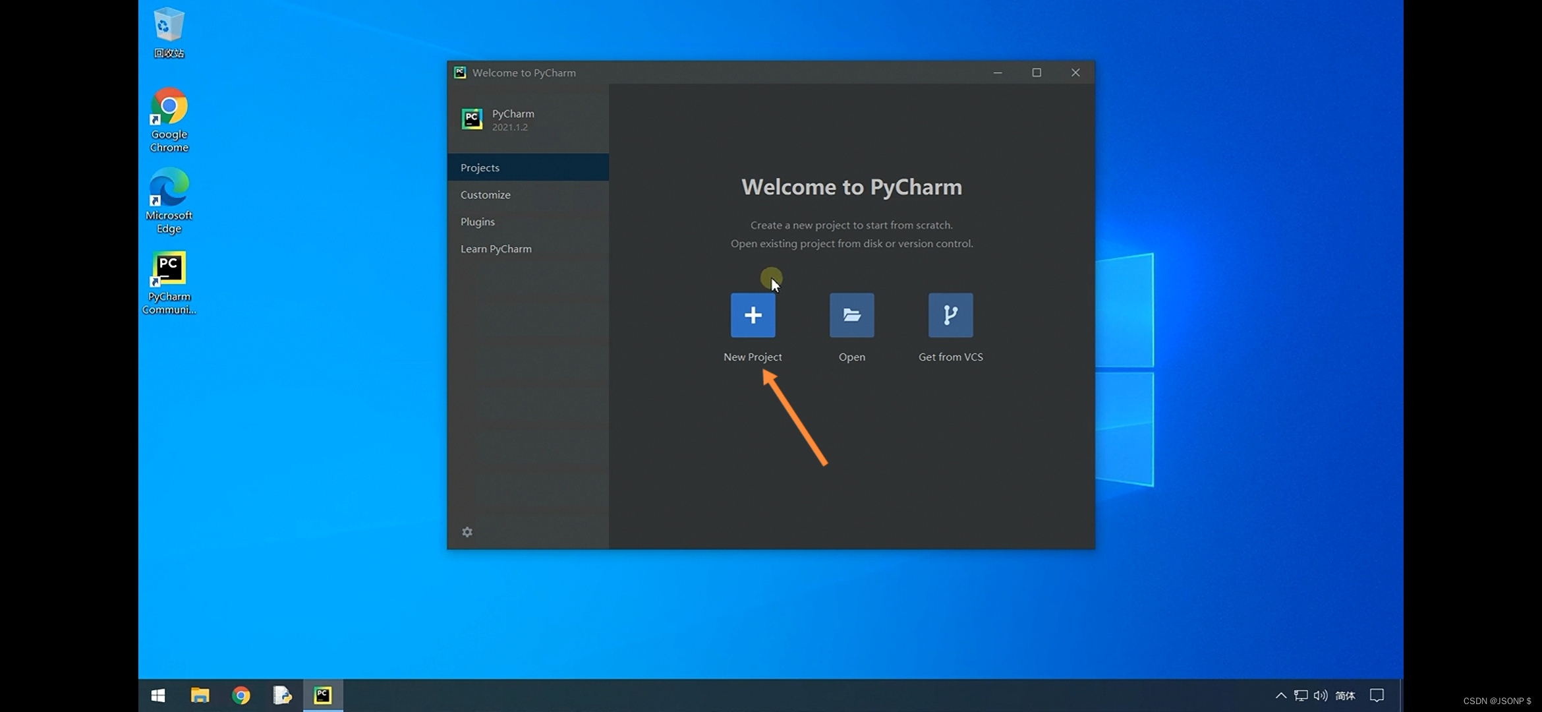Launch Chrome from the taskbar

pyautogui.click(x=241, y=696)
